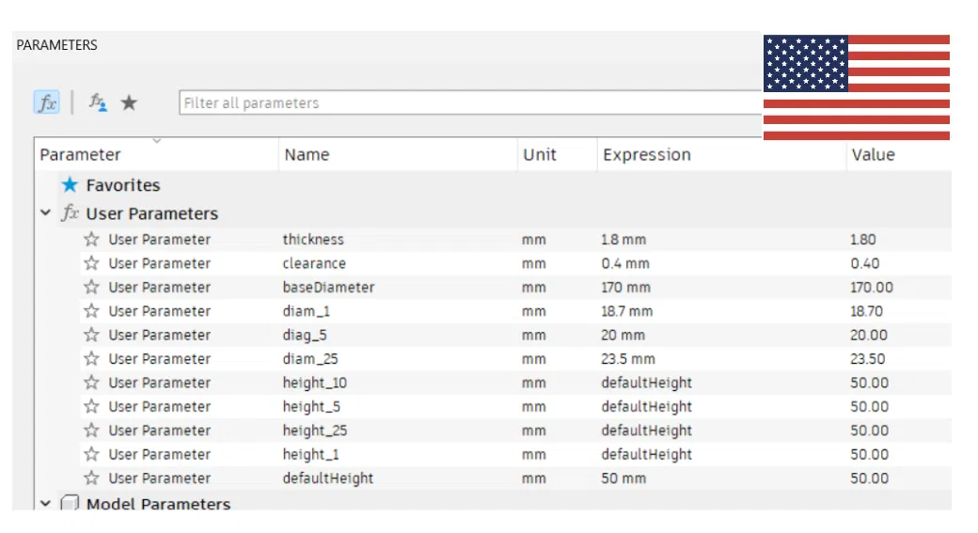The width and height of the screenshot is (978, 533).
Task: Click the blue Favorites star icon
Action: (70, 185)
